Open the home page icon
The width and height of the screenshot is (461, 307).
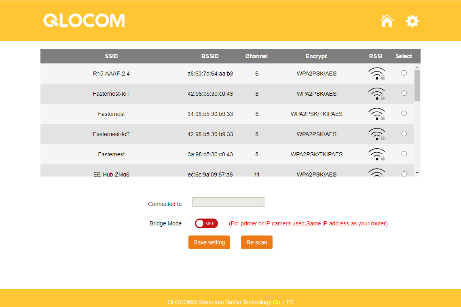tap(387, 21)
